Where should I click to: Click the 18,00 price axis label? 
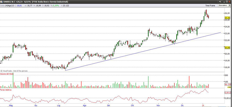pyautogui.click(x=227, y=67)
